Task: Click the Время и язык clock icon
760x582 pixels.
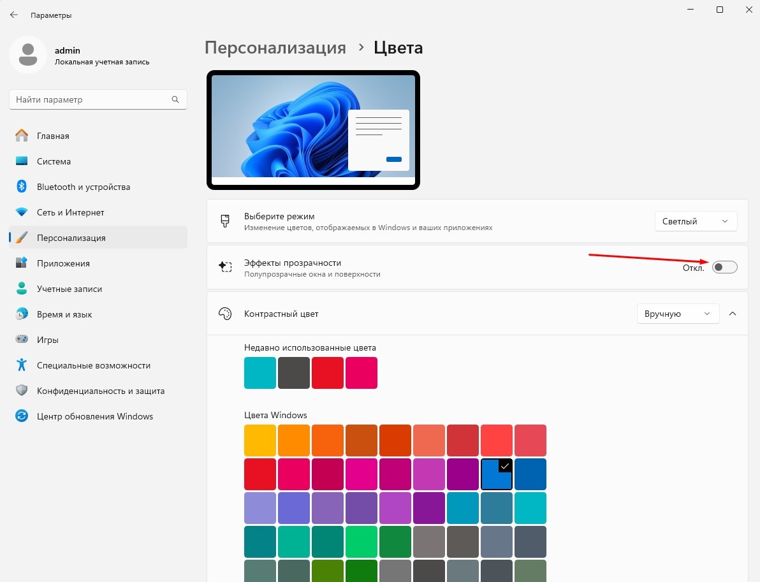Action: [x=22, y=314]
